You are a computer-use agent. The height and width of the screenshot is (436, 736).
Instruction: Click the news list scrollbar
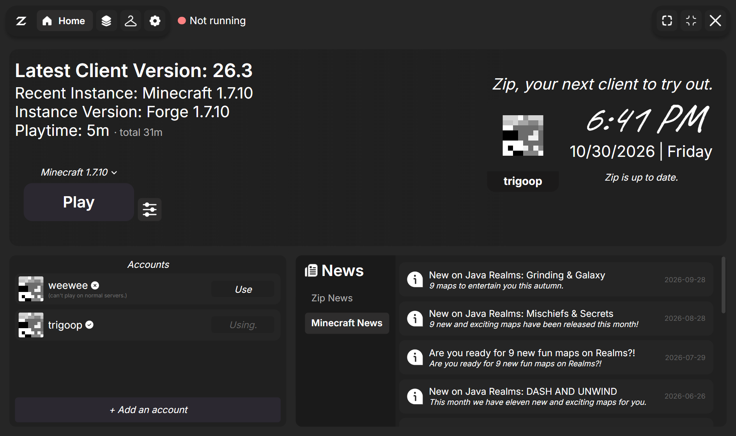(723, 285)
